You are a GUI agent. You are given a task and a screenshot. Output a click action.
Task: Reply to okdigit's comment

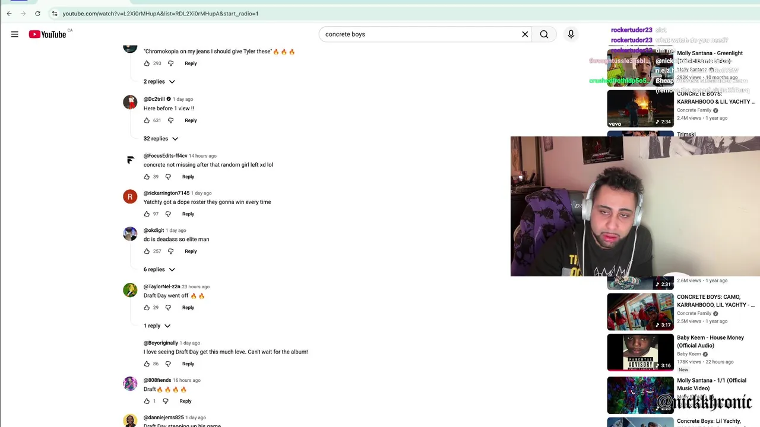pos(191,251)
